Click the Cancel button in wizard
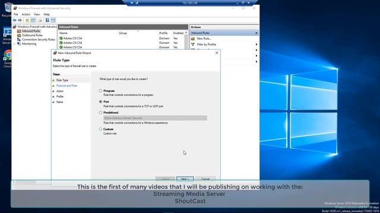This screenshot has height=213, width=380. (x=205, y=179)
